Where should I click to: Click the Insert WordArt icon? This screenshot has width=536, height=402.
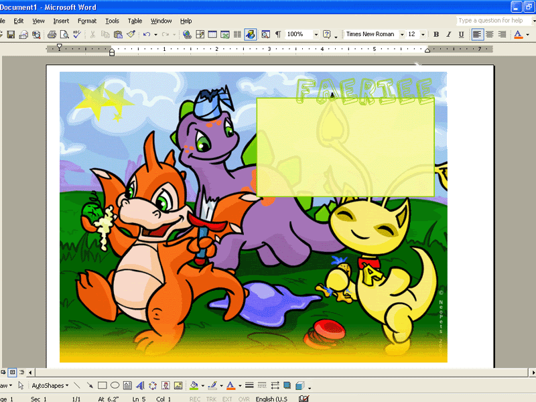(140, 386)
